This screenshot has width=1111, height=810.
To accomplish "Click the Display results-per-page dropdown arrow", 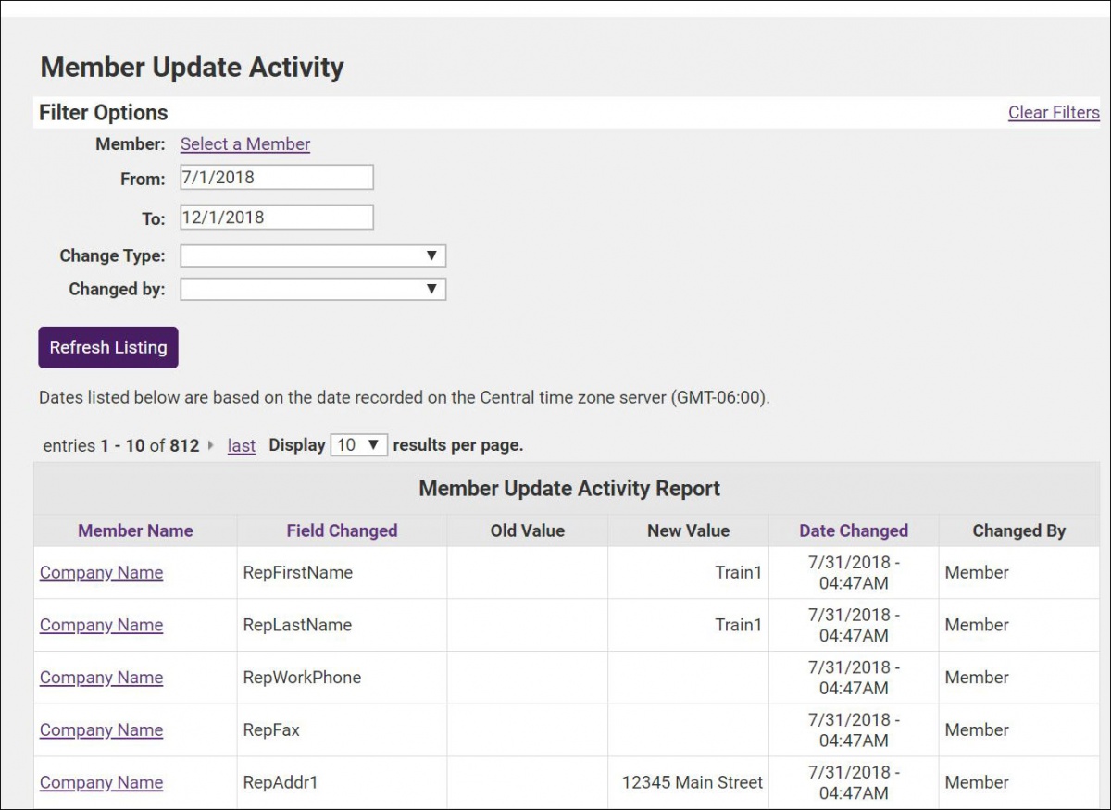I will pos(374,444).
